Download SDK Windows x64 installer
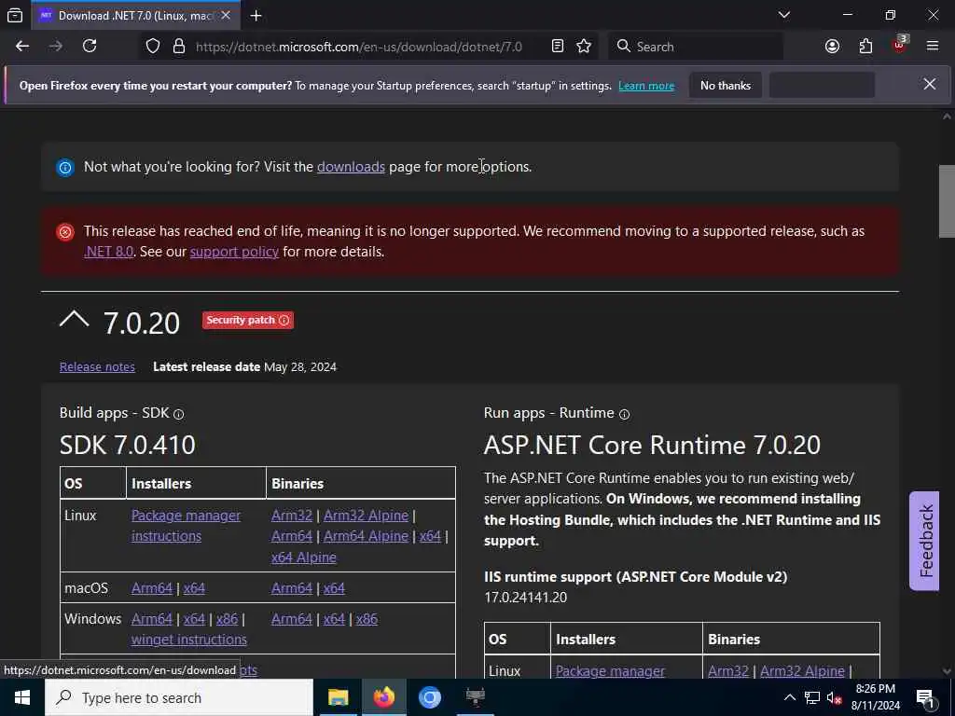 point(194,619)
